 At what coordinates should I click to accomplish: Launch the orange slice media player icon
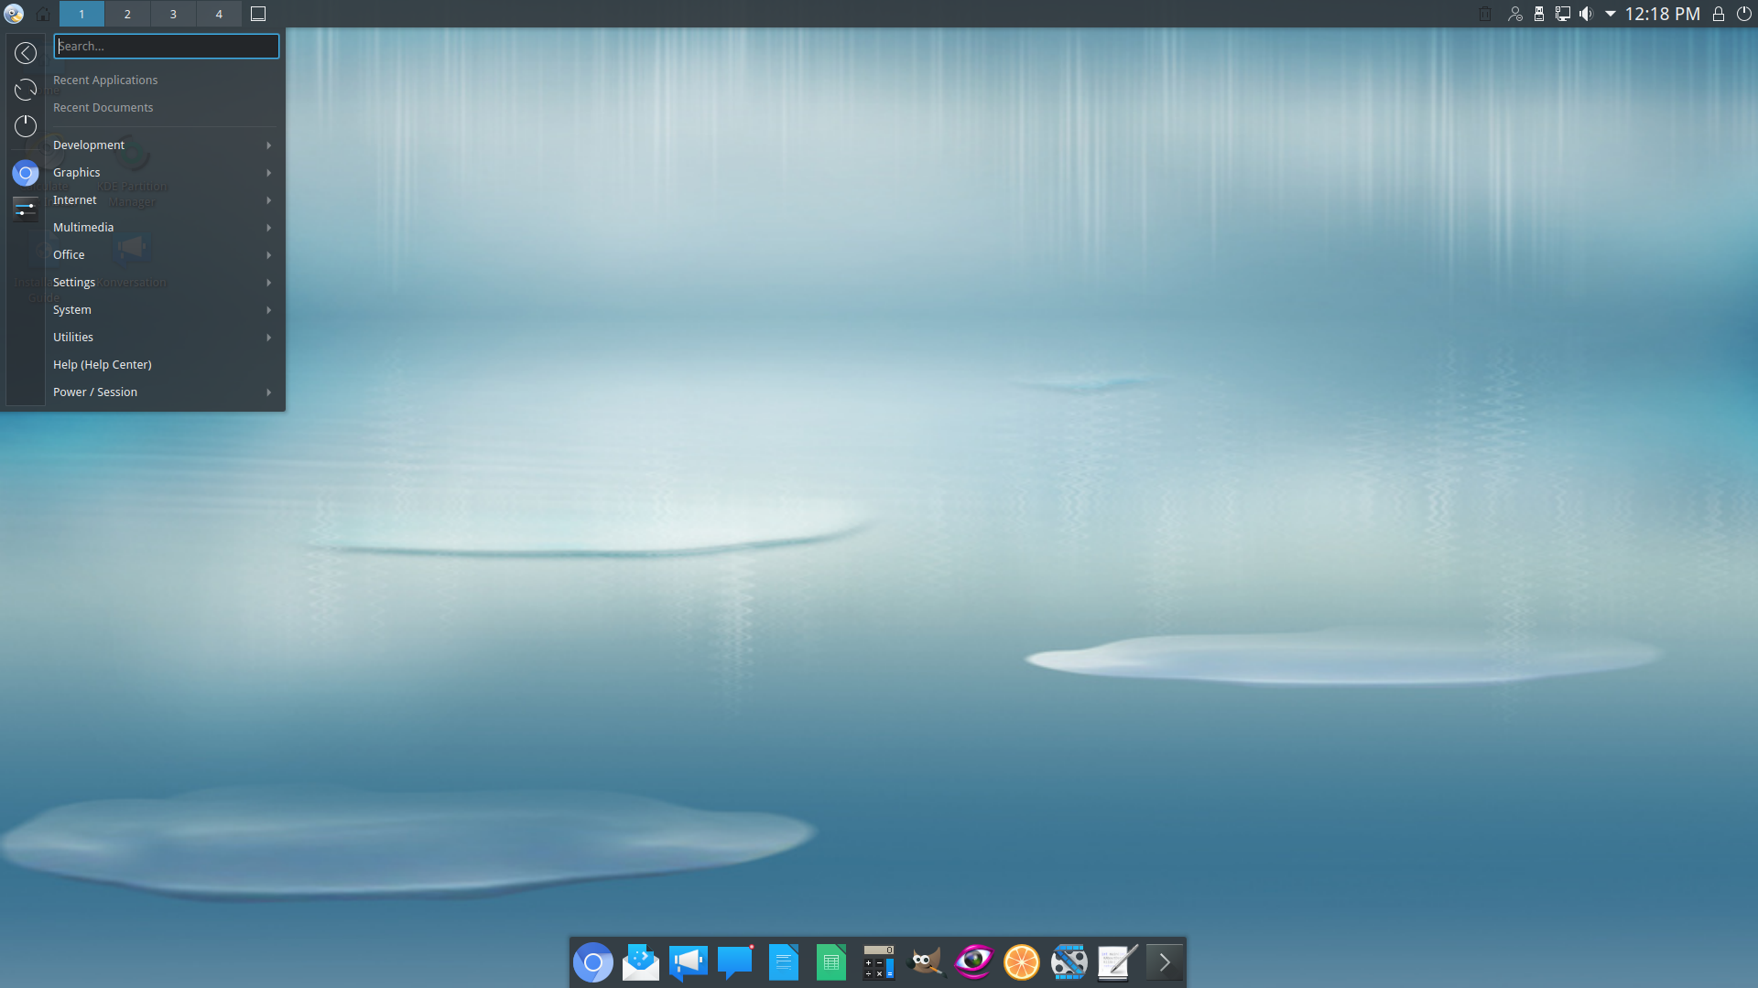[1021, 962]
